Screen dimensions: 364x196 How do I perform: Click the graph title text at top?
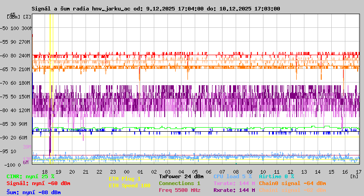coord(156,9)
